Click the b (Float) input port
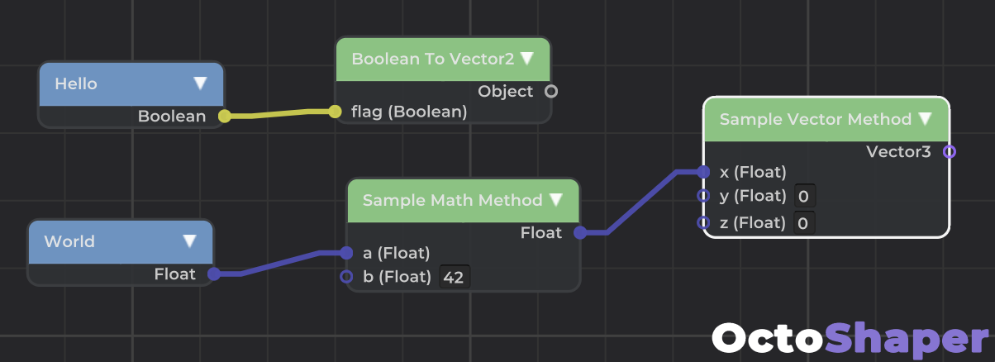This screenshot has height=362, width=995. [346, 277]
